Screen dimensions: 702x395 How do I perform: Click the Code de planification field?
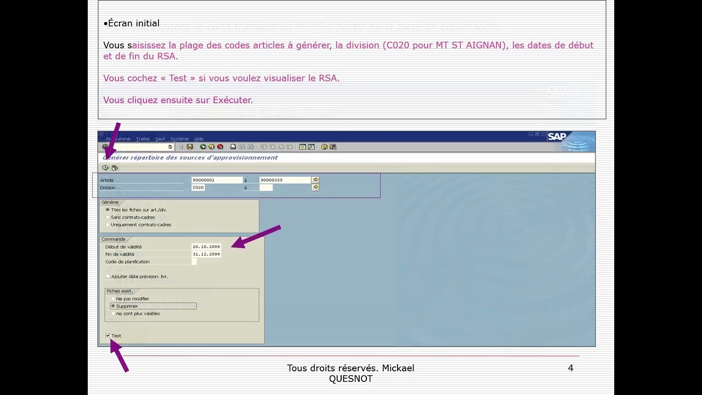(194, 262)
